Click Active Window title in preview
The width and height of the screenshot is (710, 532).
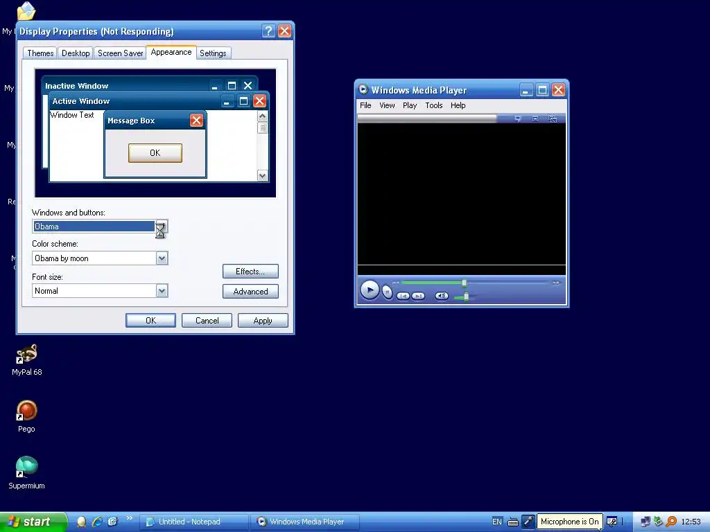pyautogui.click(x=81, y=101)
